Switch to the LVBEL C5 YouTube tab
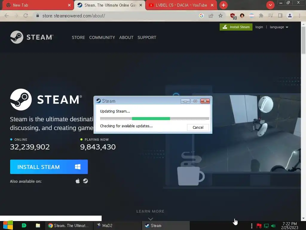The image size is (306, 230). pos(181,5)
